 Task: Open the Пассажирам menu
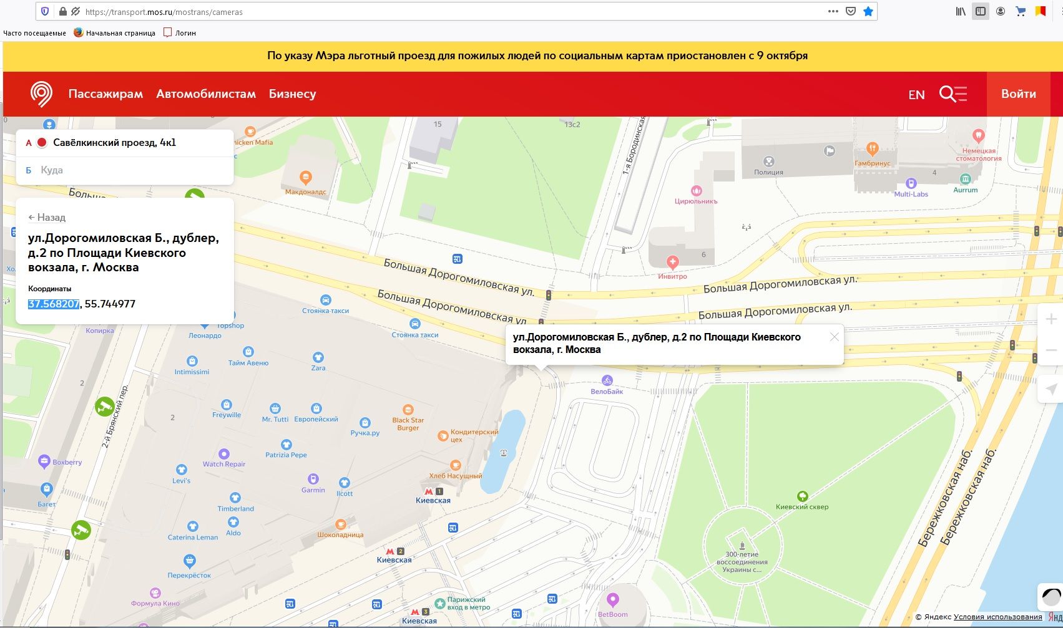tap(105, 94)
